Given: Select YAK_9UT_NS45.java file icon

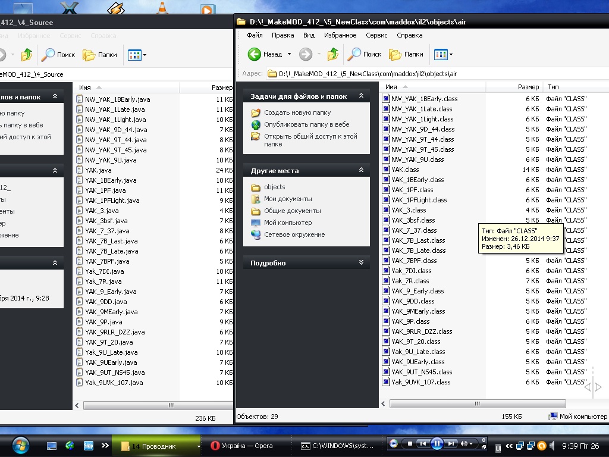Looking at the screenshot, I should [80, 373].
